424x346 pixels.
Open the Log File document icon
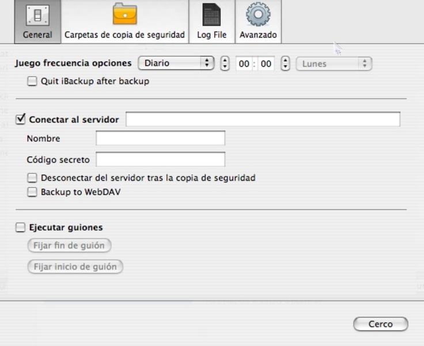tap(212, 14)
